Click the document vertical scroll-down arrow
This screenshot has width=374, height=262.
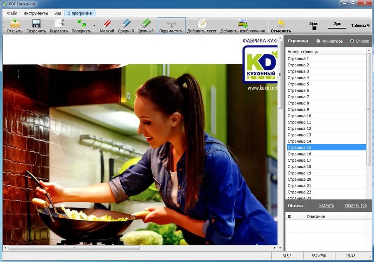tap(280, 248)
